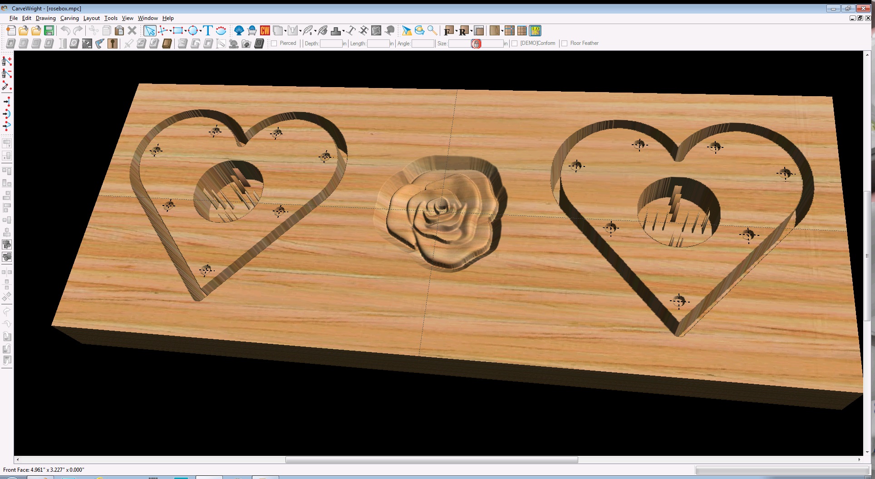Viewport: 875px width, 479px height.
Task: Click the Depth input field
Action: tap(331, 44)
